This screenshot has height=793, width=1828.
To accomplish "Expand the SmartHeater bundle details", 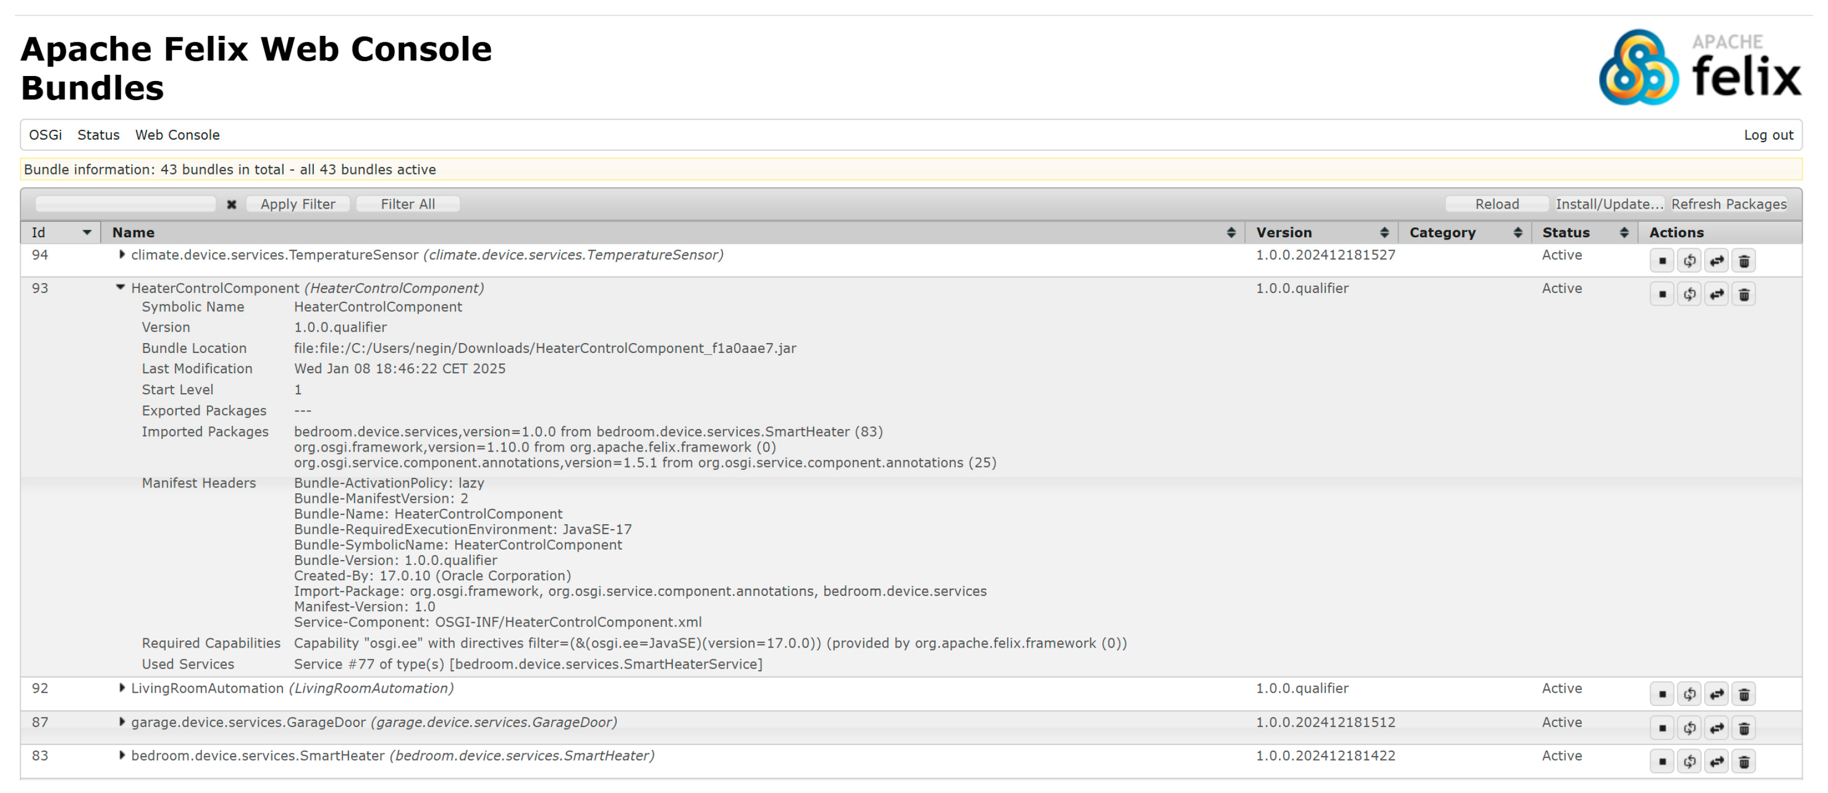I will 122,756.
